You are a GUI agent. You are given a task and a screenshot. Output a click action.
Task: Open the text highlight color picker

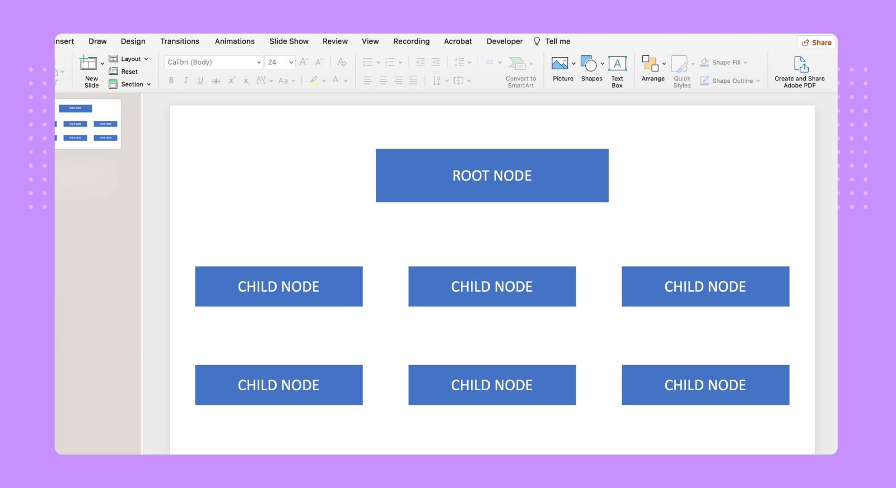tap(324, 80)
